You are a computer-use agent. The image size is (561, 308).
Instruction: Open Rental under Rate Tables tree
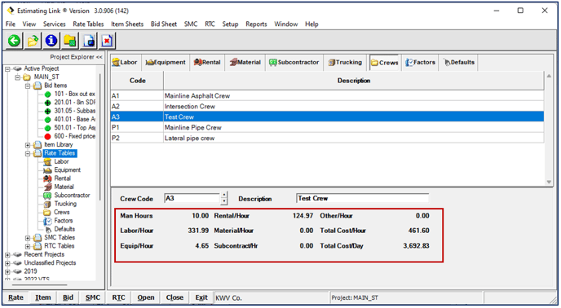62,178
